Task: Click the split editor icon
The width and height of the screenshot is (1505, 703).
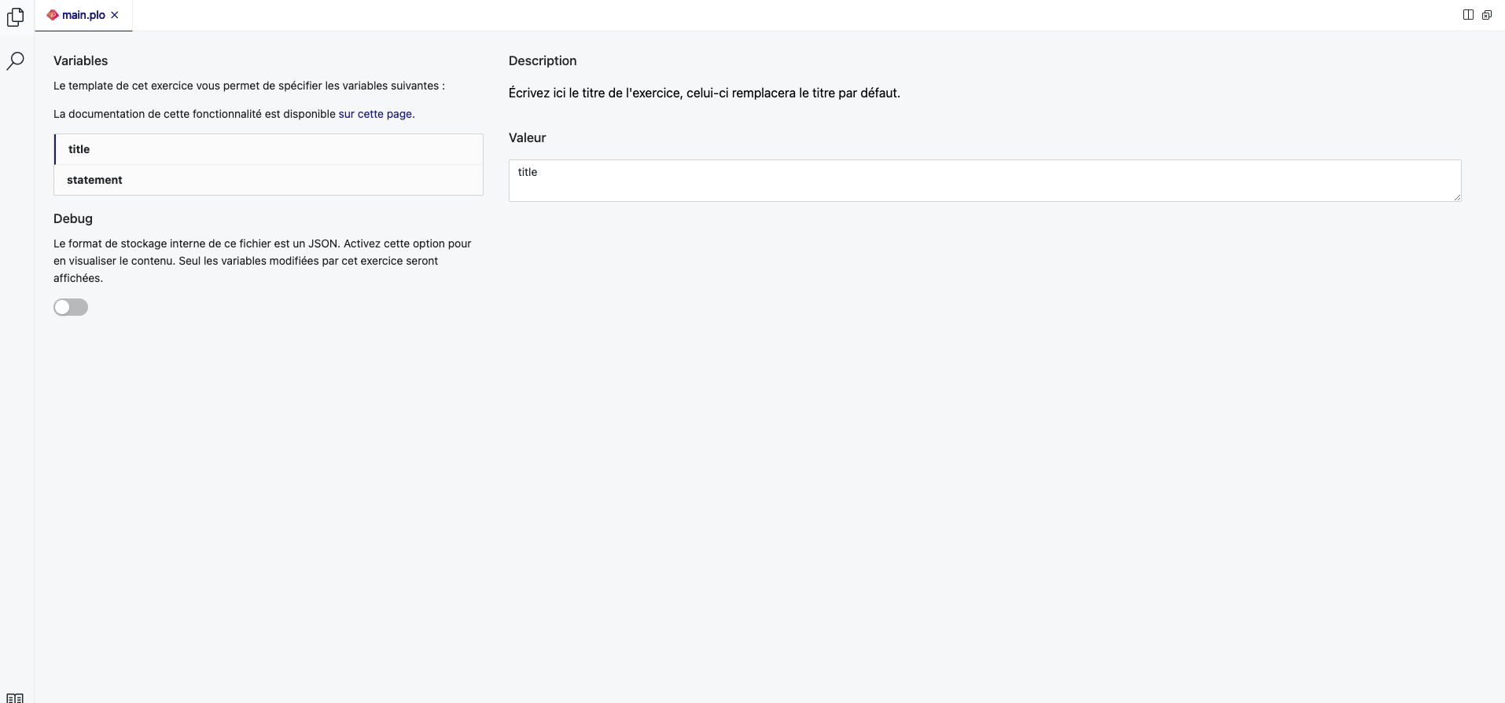Action: [x=1468, y=15]
